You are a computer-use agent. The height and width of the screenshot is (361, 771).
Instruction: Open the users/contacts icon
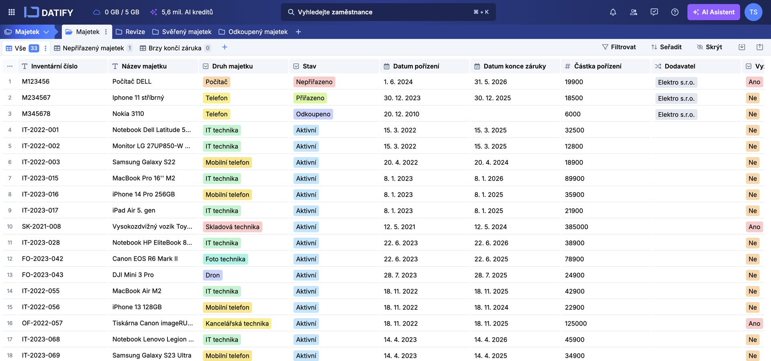(x=633, y=12)
